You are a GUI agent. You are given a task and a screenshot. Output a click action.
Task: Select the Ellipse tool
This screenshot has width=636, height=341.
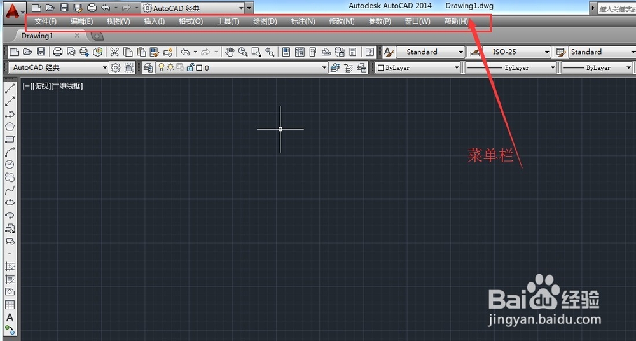10,202
